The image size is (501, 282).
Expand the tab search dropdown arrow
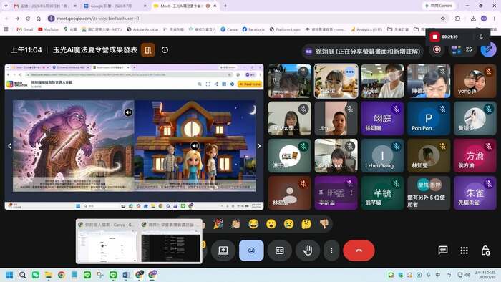(x=6, y=6)
